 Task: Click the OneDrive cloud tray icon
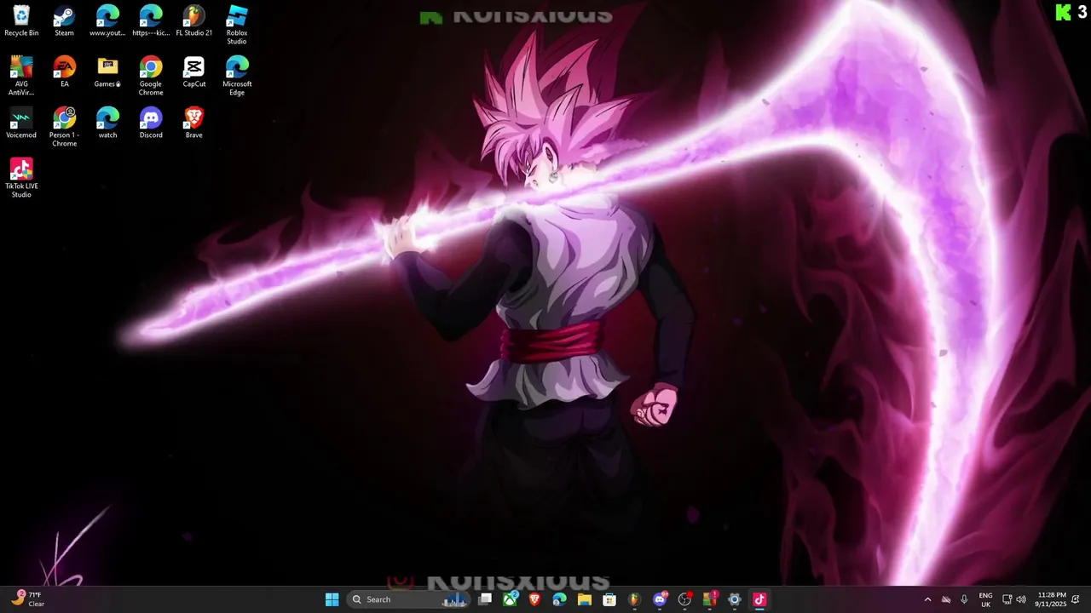pyautogui.click(x=946, y=599)
